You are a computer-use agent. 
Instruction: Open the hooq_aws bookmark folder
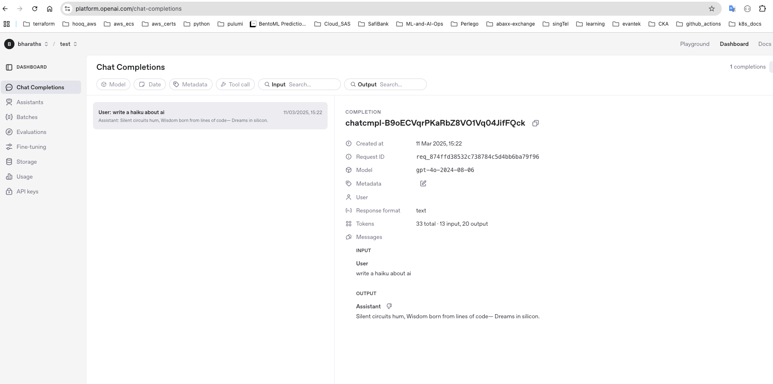coord(79,24)
